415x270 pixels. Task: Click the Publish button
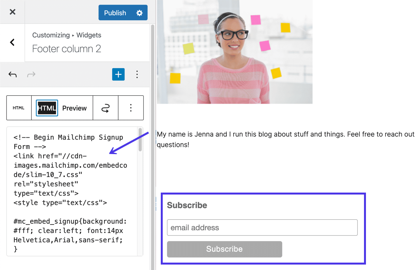(x=114, y=12)
